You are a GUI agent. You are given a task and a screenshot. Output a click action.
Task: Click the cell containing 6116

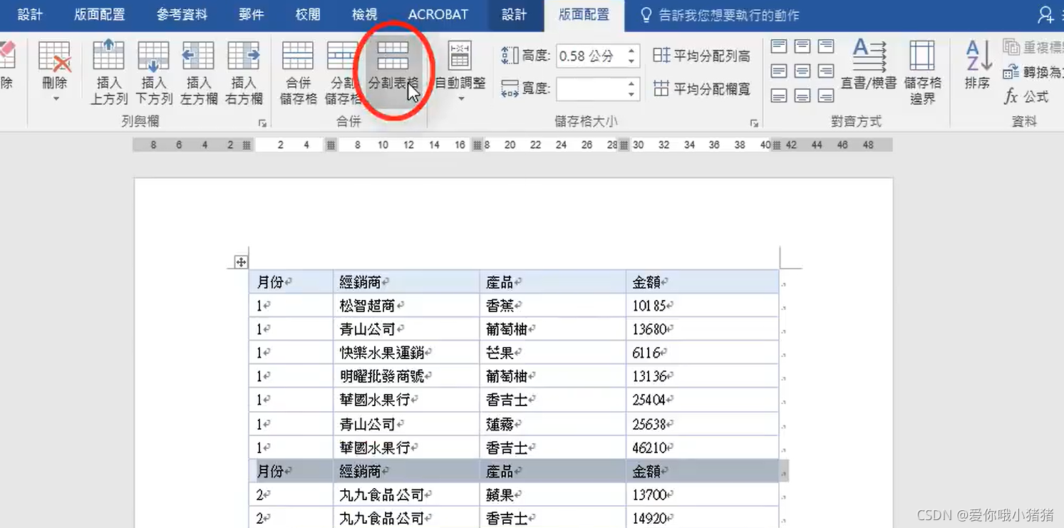coord(702,353)
